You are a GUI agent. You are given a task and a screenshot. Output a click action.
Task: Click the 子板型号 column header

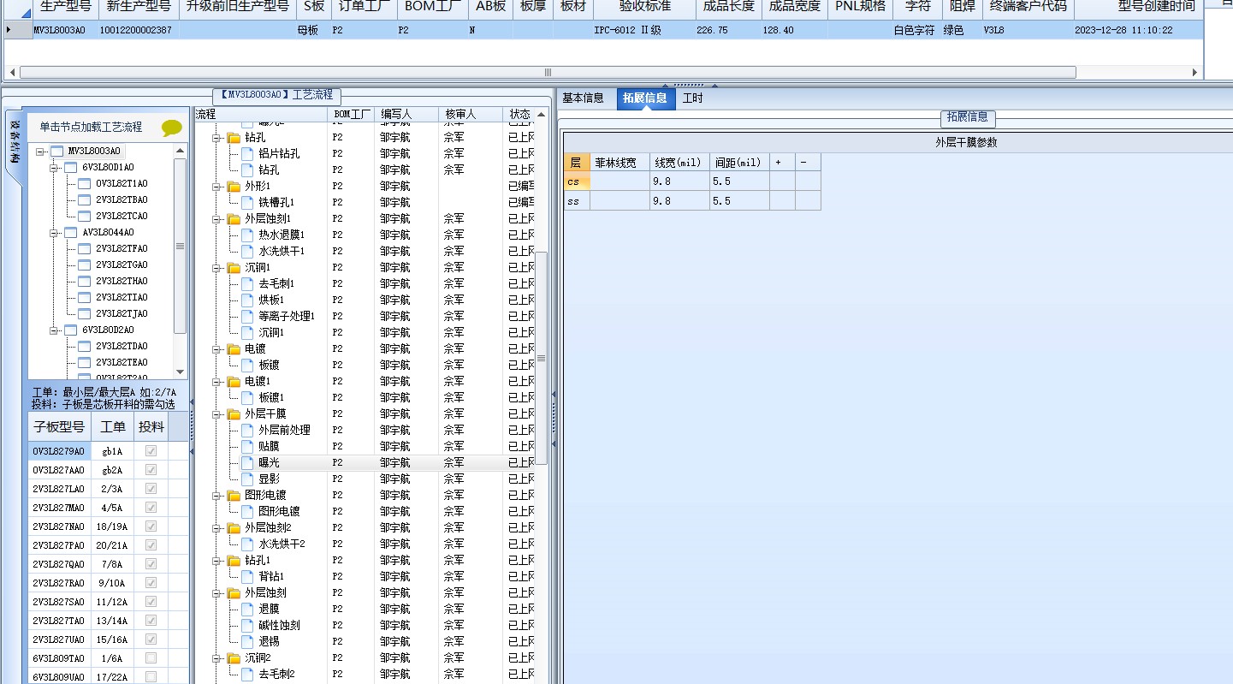[59, 426]
